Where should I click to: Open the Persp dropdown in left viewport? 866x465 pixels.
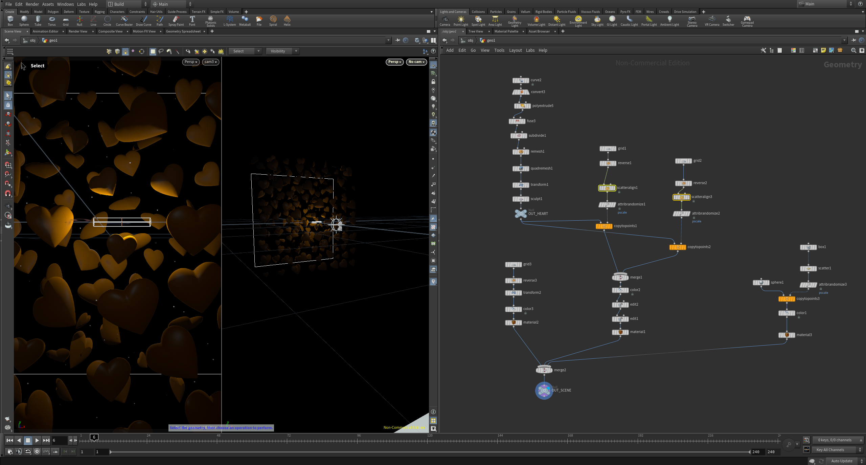pos(191,62)
